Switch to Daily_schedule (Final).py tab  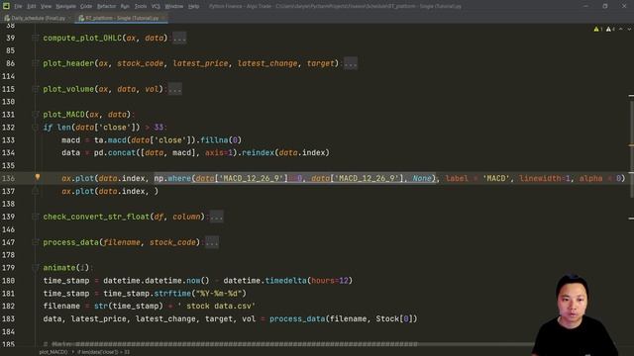click(38, 18)
